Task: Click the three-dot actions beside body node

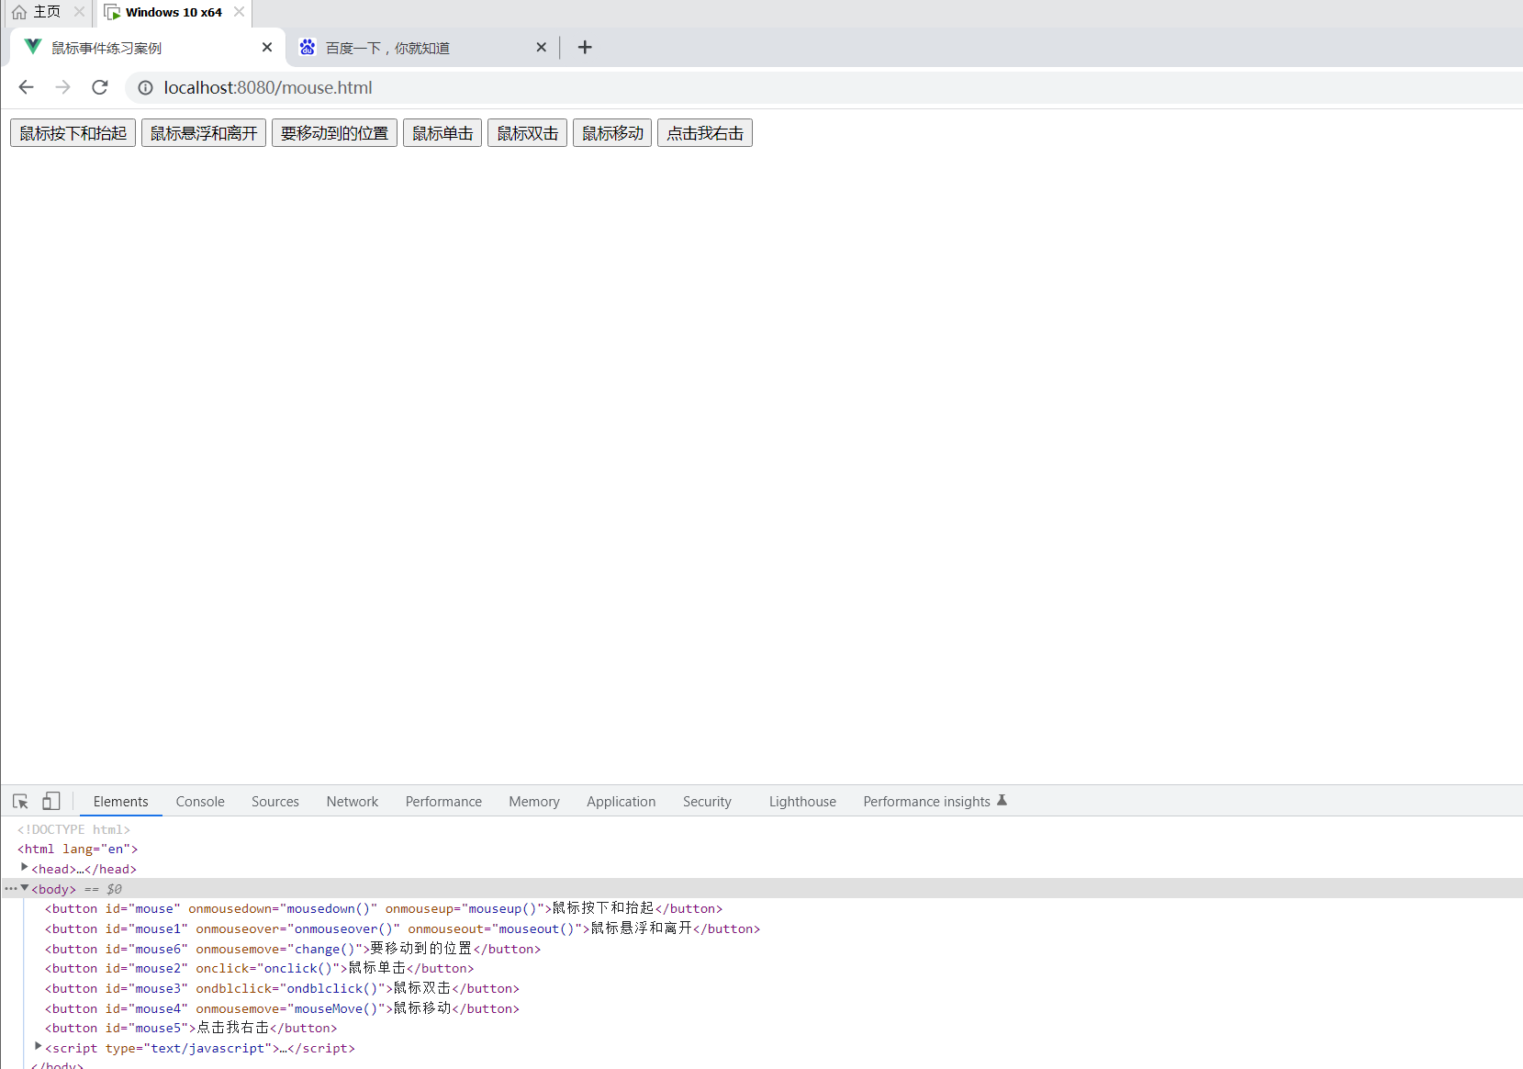Action: click(10, 888)
